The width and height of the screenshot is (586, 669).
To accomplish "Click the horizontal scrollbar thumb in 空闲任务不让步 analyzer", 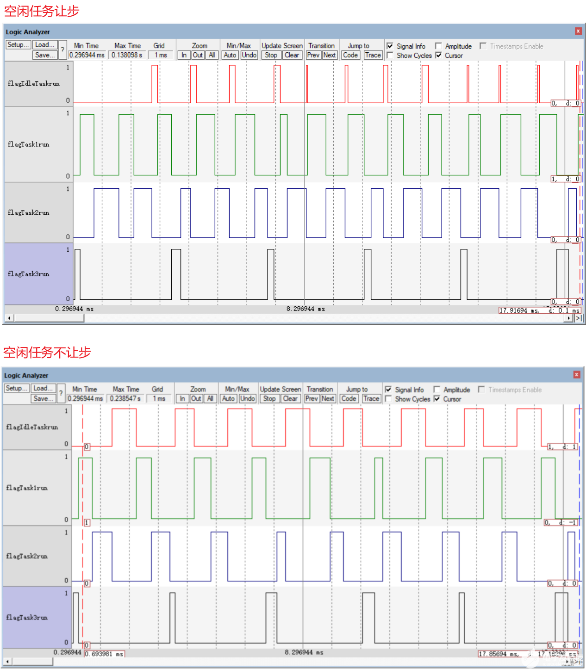I will [32, 662].
